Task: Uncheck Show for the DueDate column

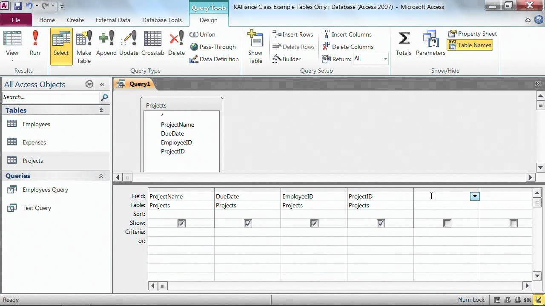Action: pyautogui.click(x=248, y=223)
